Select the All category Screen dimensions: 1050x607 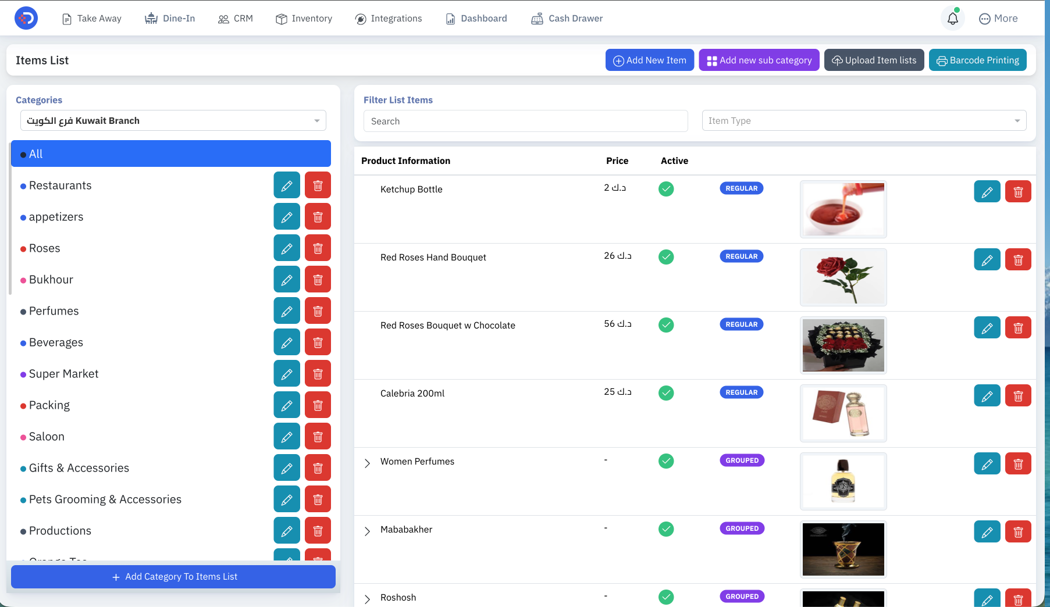(x=171, y=153)
